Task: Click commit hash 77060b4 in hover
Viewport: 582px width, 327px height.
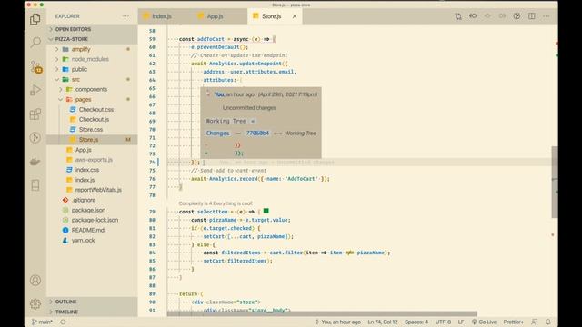Action: (257, 134)
